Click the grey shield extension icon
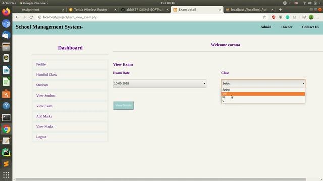Image resolution: width=323 pixels, height=181 pixels. (281, 17)
